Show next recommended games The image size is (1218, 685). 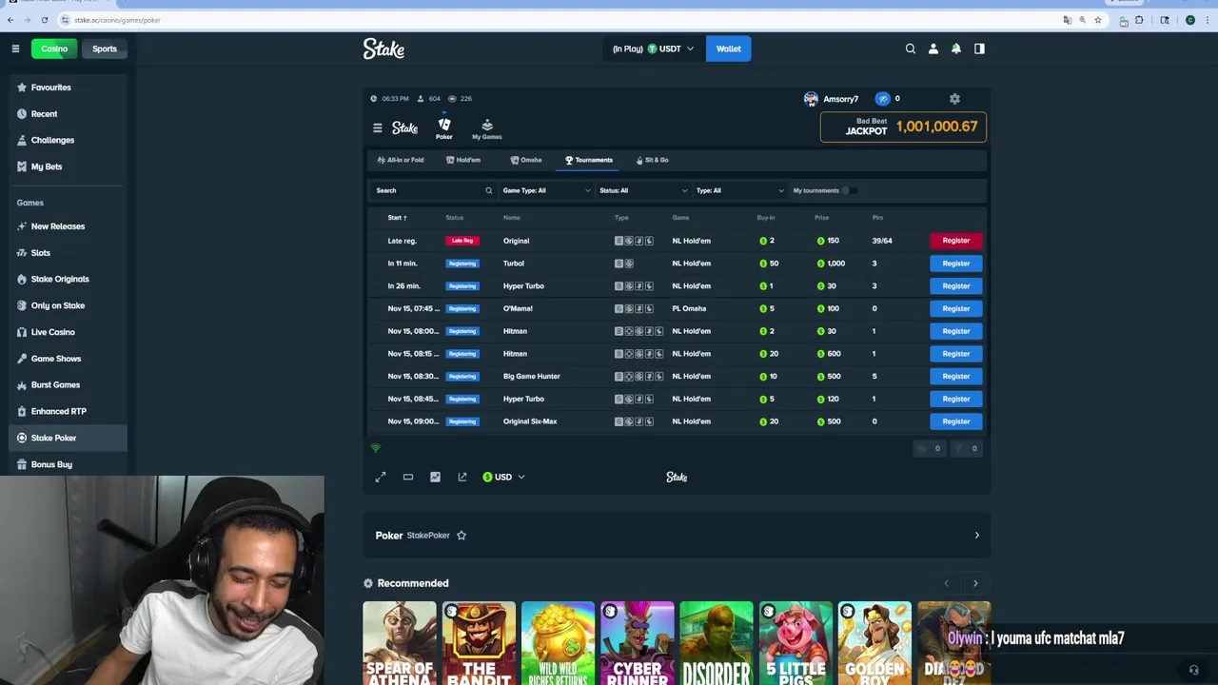tap(975, 583)
